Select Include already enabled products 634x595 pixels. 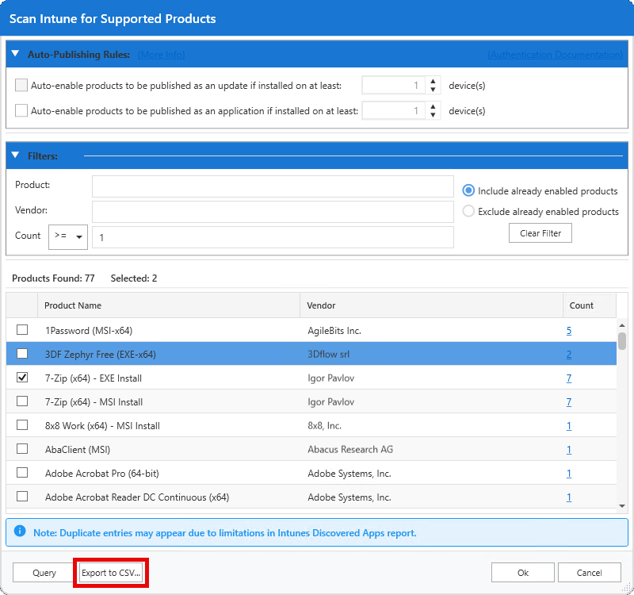[468, 190]
